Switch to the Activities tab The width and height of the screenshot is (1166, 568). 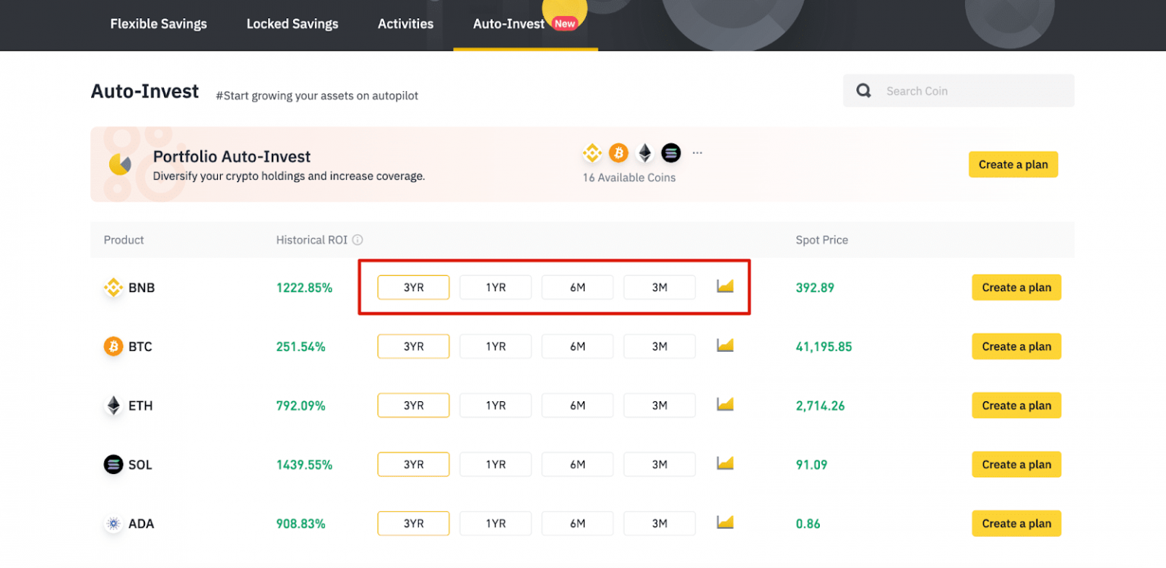click(x=405, y=24)
